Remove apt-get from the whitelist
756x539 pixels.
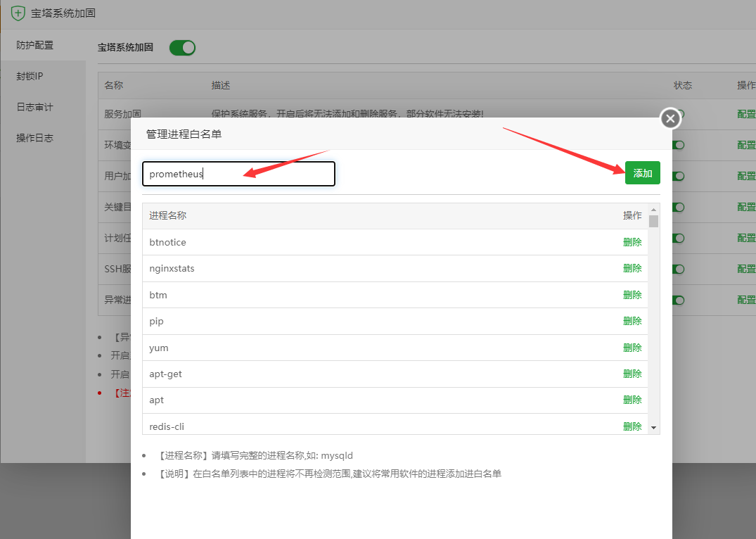point(632,374)
